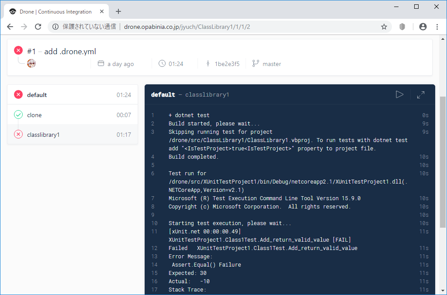447x295 pixels.
Task: Select the classlibrary1 step
Action: pyautogui.click(x=73, y=134)
